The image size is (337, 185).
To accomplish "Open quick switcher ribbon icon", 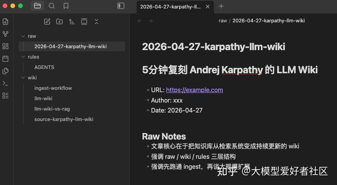I will pos(5,22).
